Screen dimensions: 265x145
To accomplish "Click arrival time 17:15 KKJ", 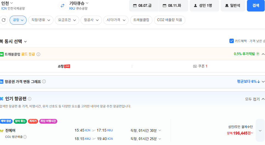I will [105, 130].
